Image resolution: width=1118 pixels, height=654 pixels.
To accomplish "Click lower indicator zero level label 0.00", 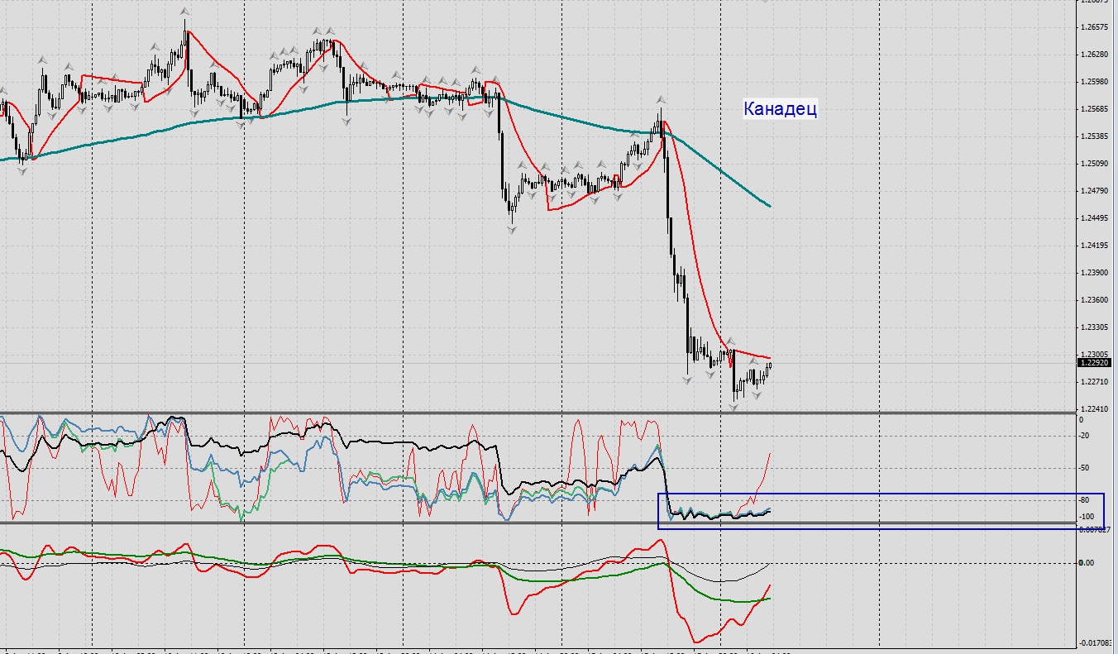I will tap(1087, 563).
